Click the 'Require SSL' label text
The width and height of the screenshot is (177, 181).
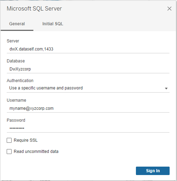click(26, 140)
